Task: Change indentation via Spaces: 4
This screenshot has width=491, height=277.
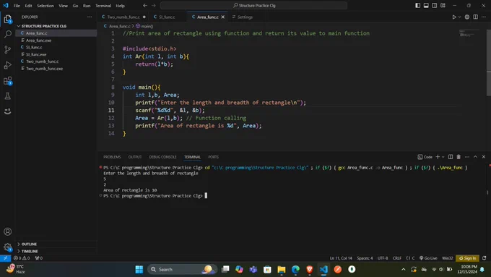Action: 365,258
